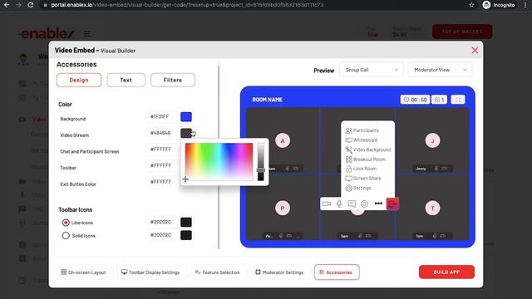The width and height of the screenshot is (532, 299).
Task: Click the Line Icons black color swatch
Action: (x=186, y=223)
